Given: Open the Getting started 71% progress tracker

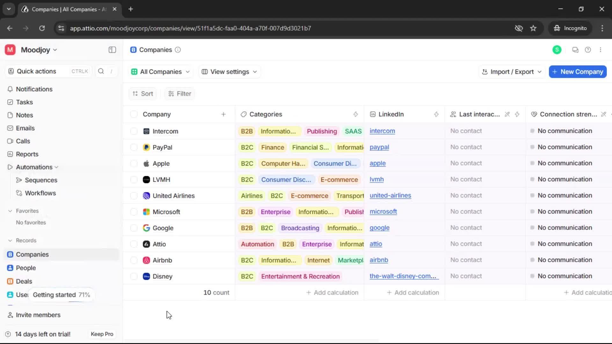Looking at the screenshot, I should (x=61, y=295).
